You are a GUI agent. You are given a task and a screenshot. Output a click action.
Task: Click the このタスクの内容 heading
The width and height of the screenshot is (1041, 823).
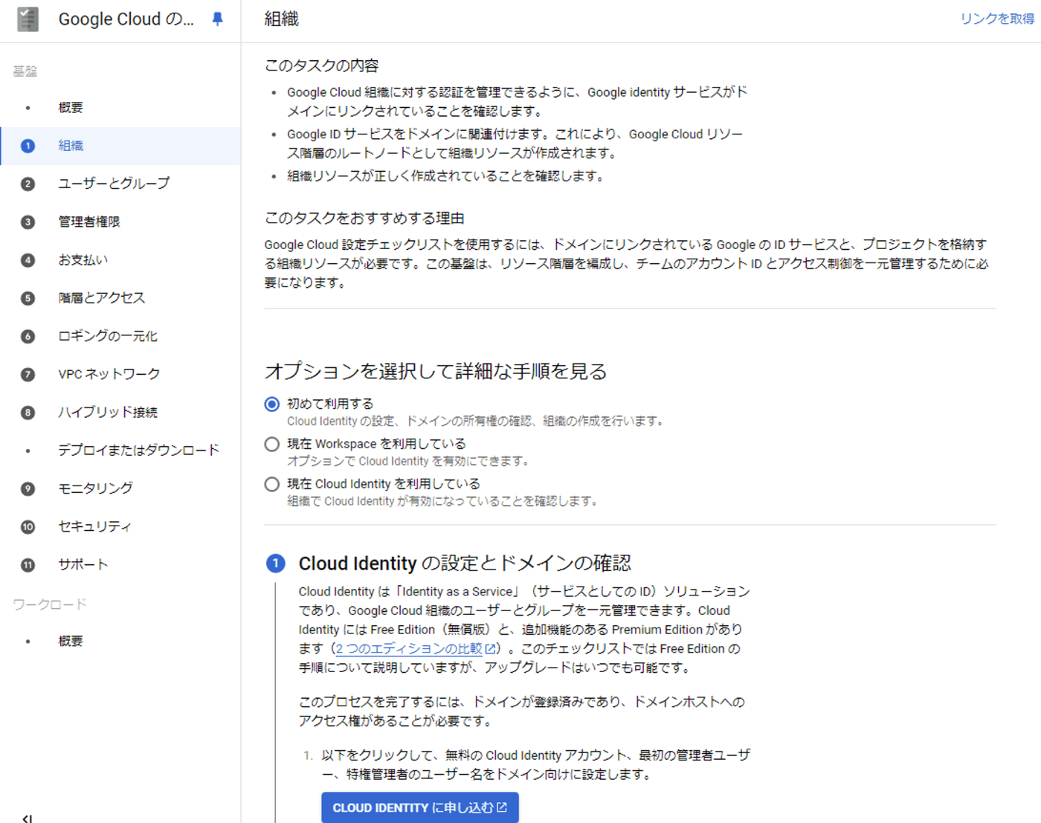point(322,65)
